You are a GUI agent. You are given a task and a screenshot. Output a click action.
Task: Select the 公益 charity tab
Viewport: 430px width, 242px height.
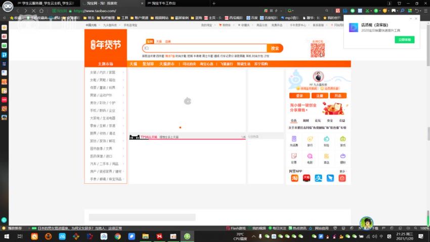(x=342, y=120)
